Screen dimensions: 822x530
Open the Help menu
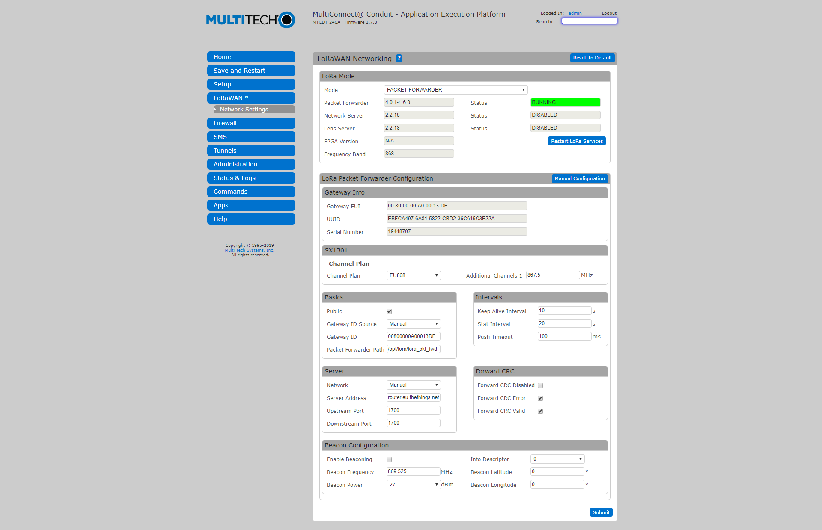pyautogui.click(x=251, y=219)
